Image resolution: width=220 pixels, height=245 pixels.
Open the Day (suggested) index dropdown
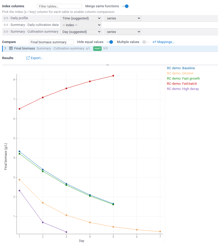point(81,32)
